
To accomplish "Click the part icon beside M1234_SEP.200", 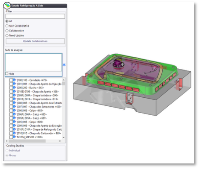I will [x=15, y=137].
